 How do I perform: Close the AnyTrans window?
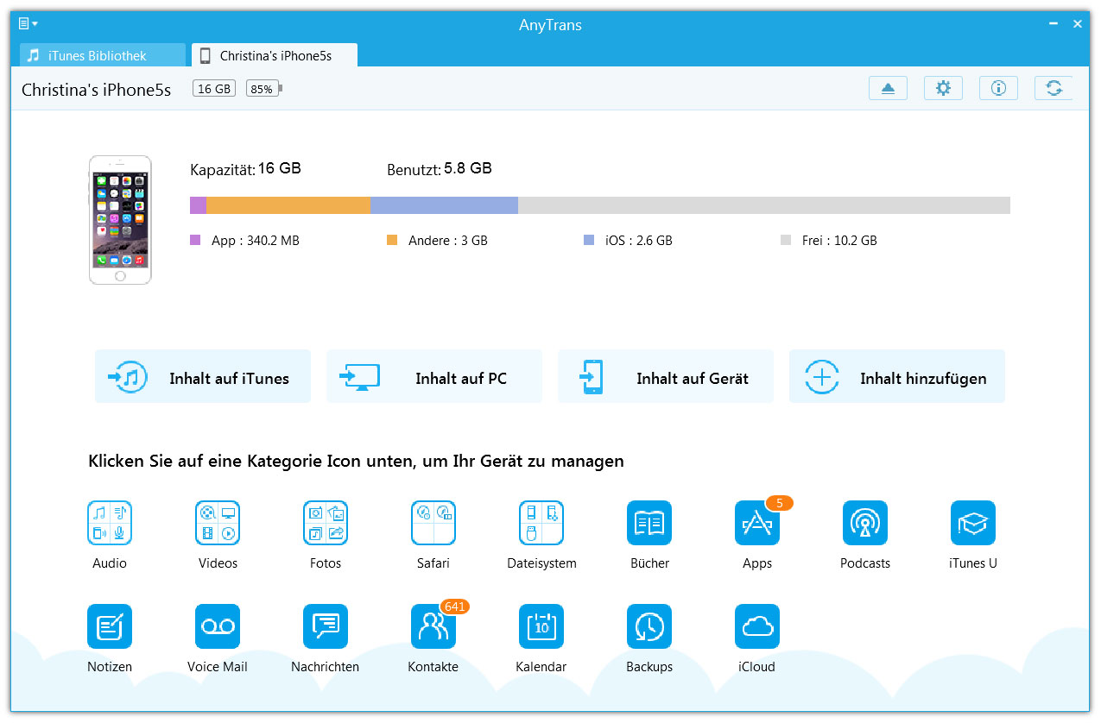[x=1077, y=24]
